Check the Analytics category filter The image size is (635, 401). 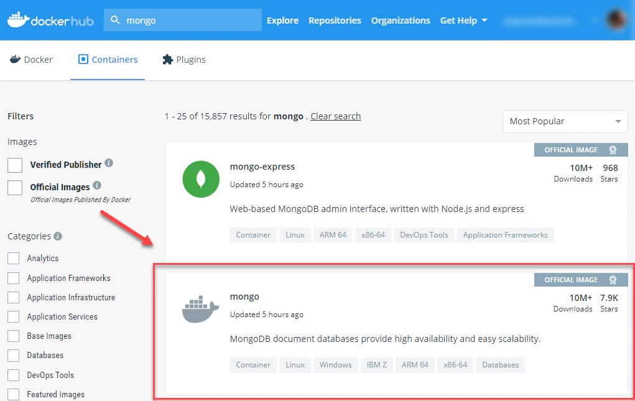coord(13,258)
